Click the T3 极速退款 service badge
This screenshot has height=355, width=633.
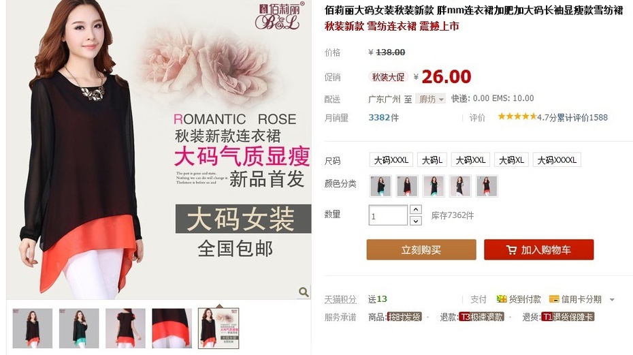(x=482, y=317)
